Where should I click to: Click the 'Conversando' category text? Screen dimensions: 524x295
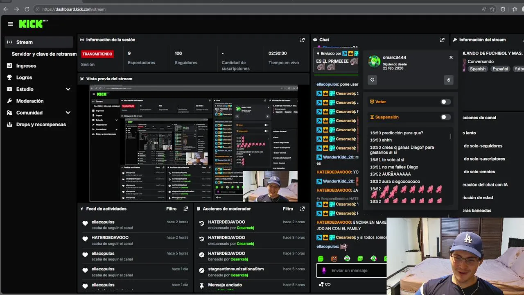[481, 61]
